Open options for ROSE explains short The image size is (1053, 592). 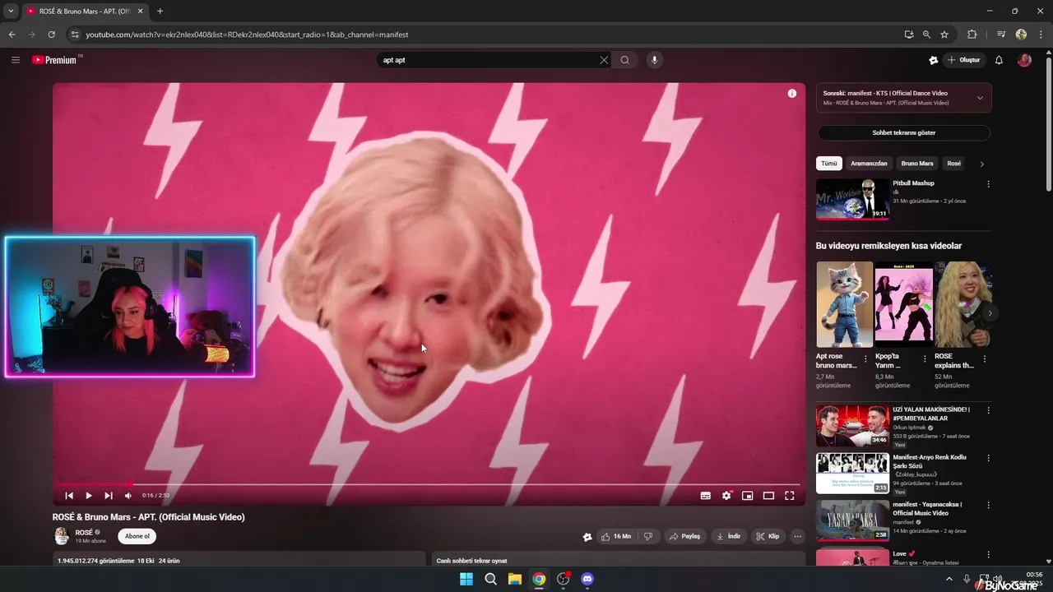coord(985,358)
